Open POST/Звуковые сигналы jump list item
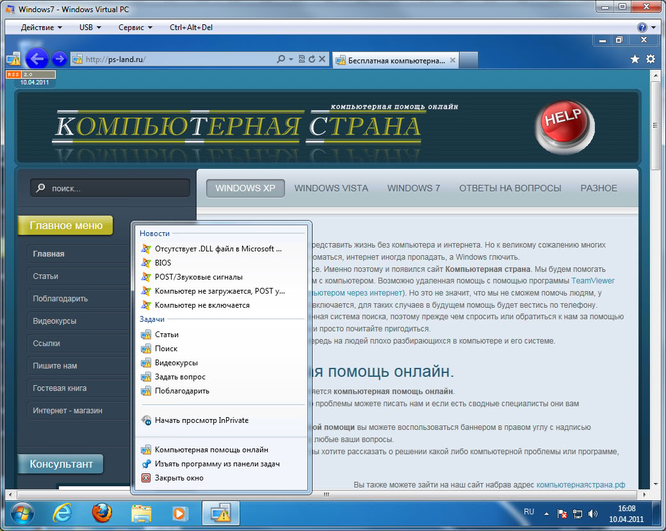The width and height of the screenshot is (666, 531). [x=221, y=277]
